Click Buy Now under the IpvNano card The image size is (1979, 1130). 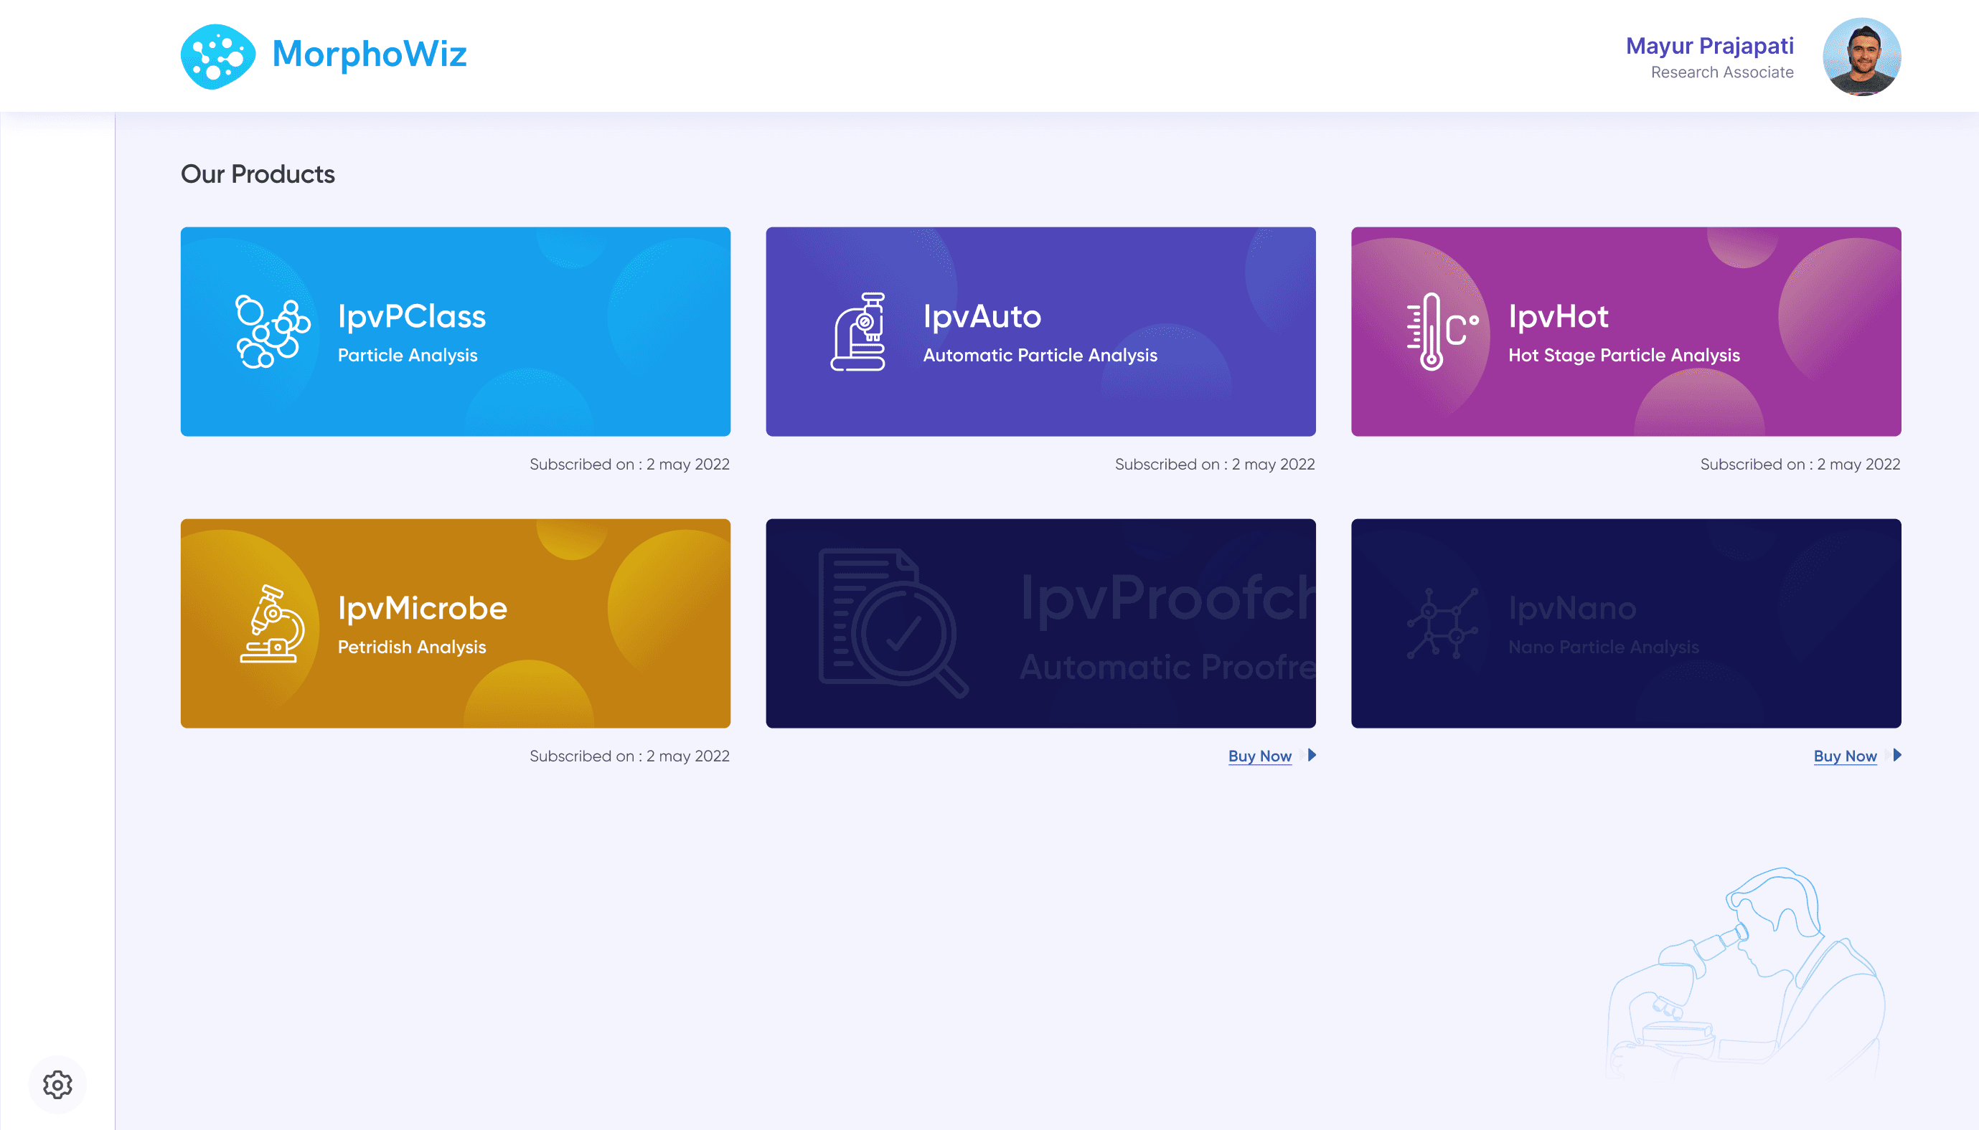1845,756
